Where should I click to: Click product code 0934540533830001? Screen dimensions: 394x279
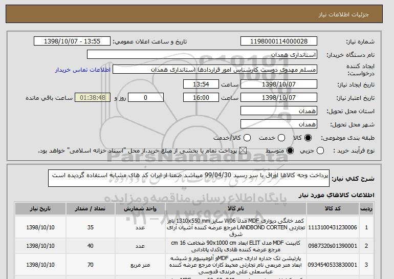pos(333,265)
